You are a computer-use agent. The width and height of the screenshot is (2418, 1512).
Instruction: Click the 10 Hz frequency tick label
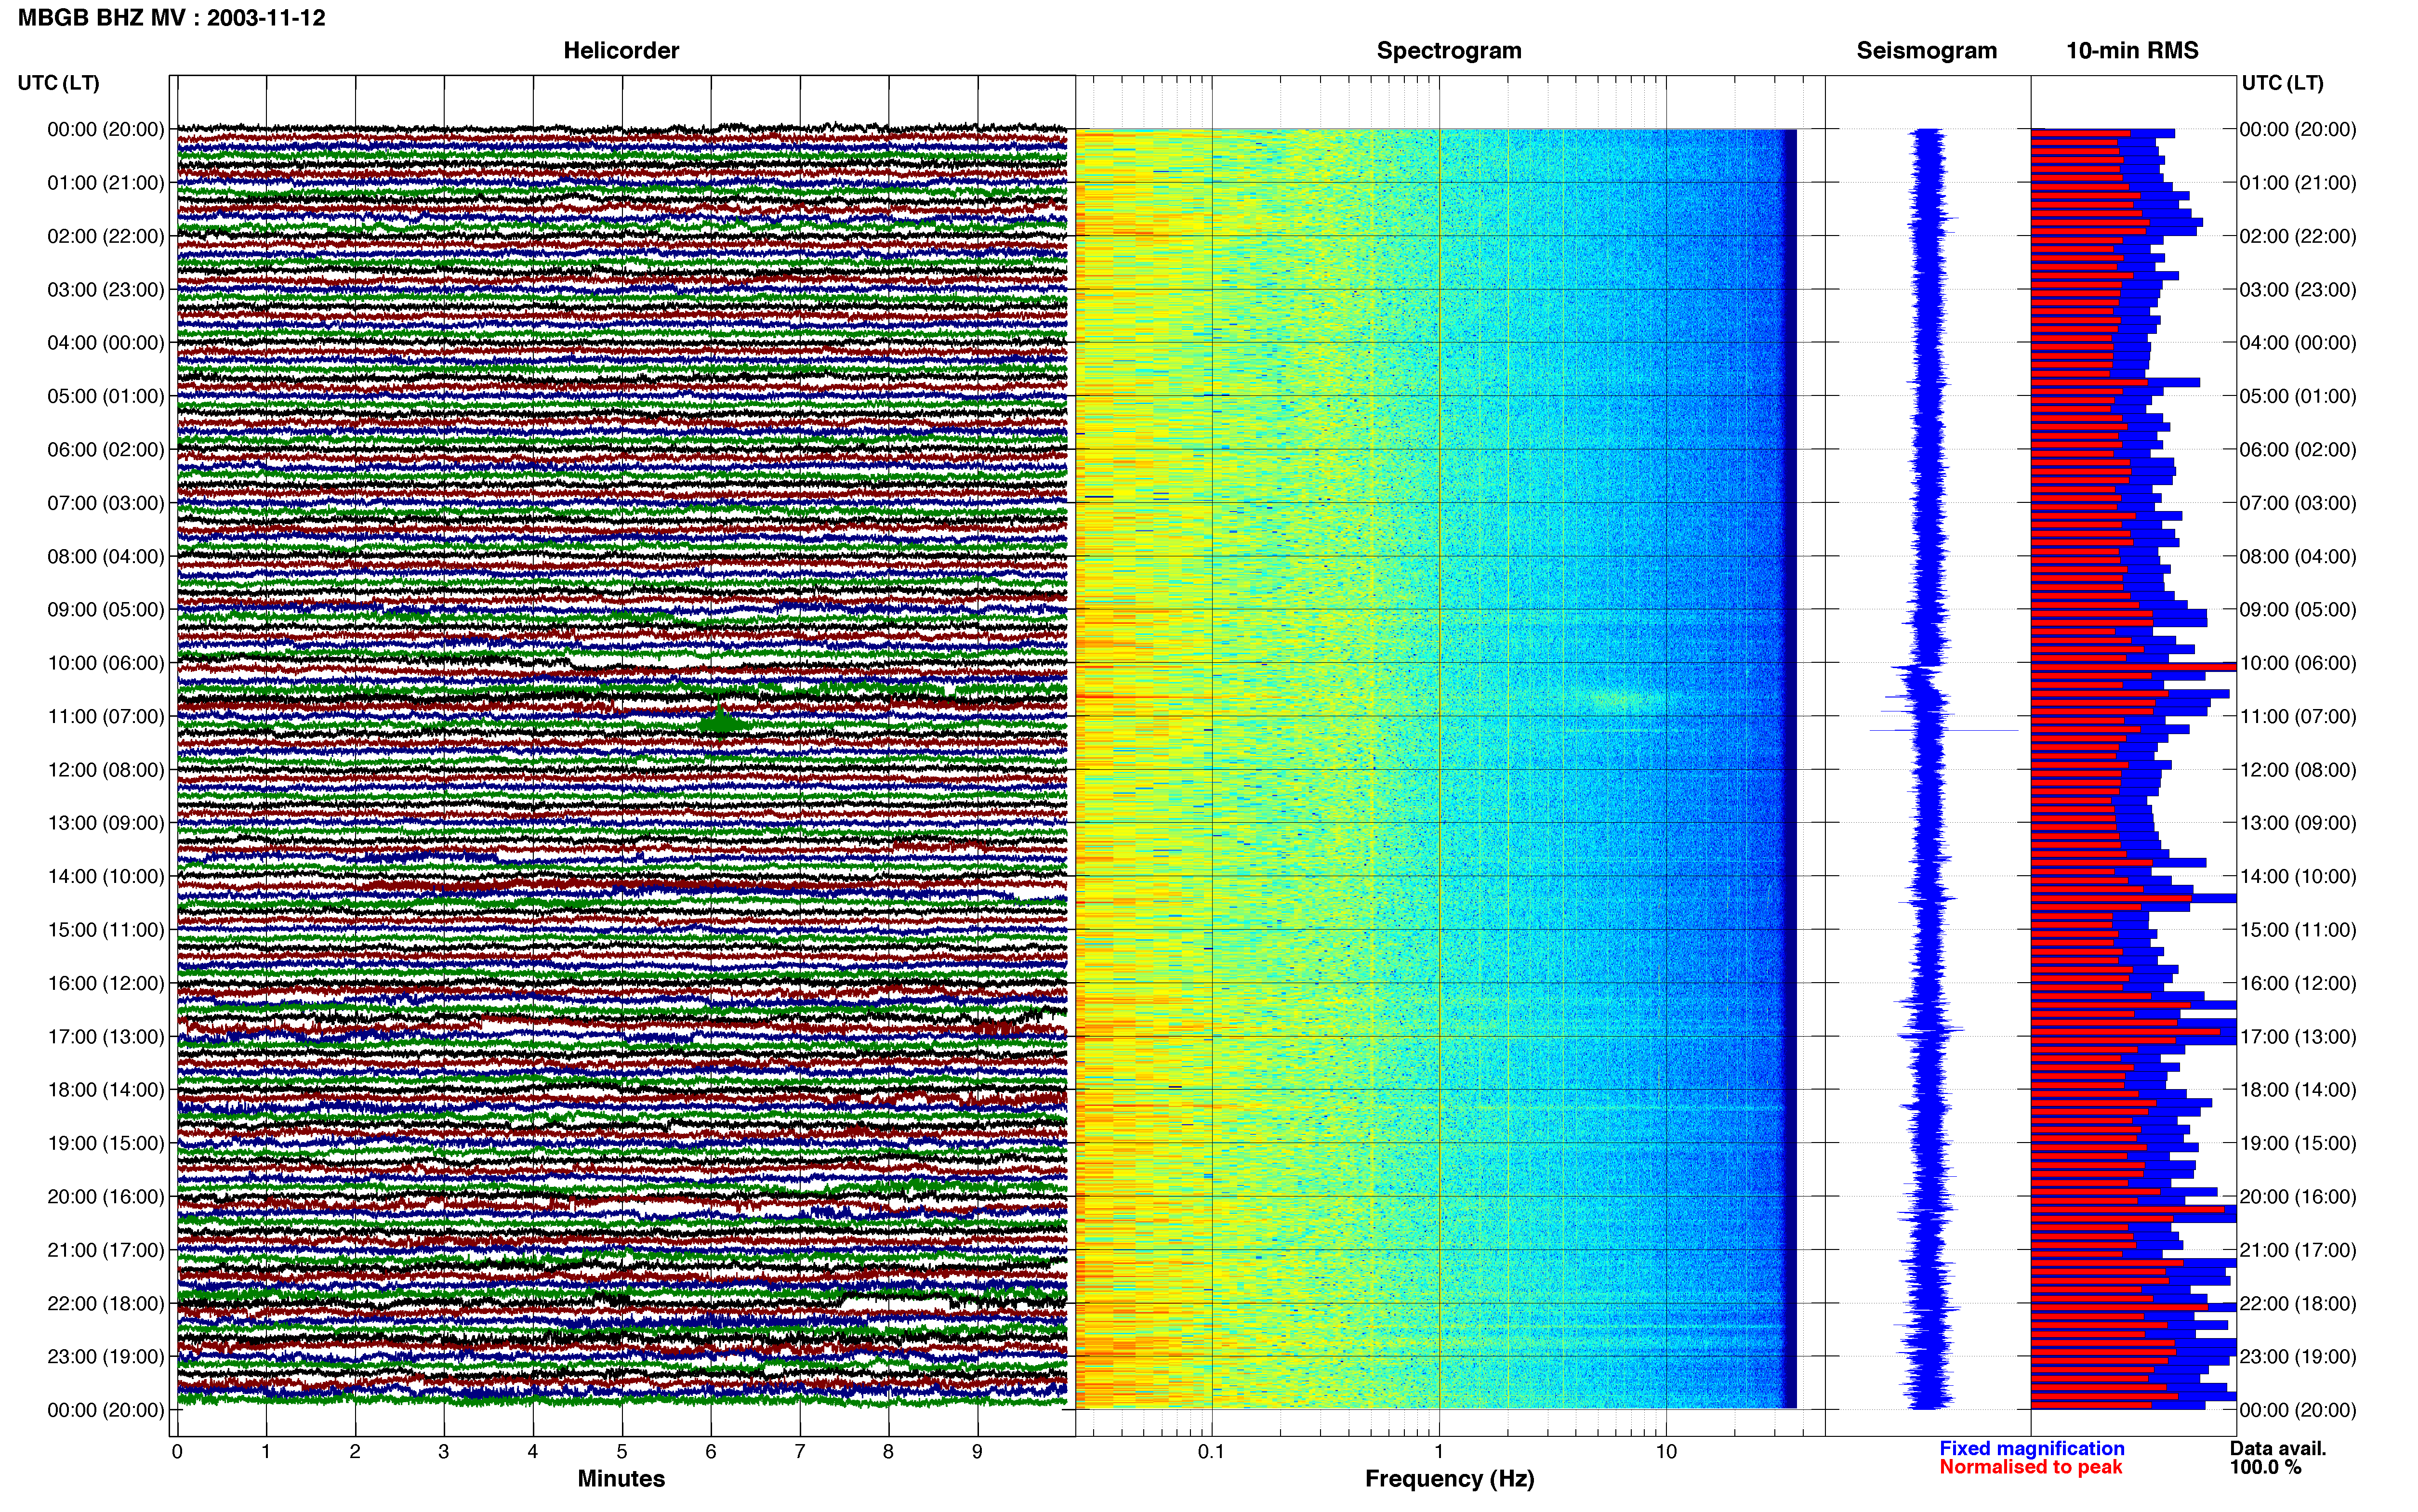pyautogui.click(x=1665, y=1452)
